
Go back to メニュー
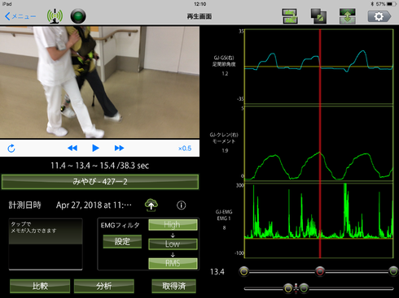pos(20,16)
